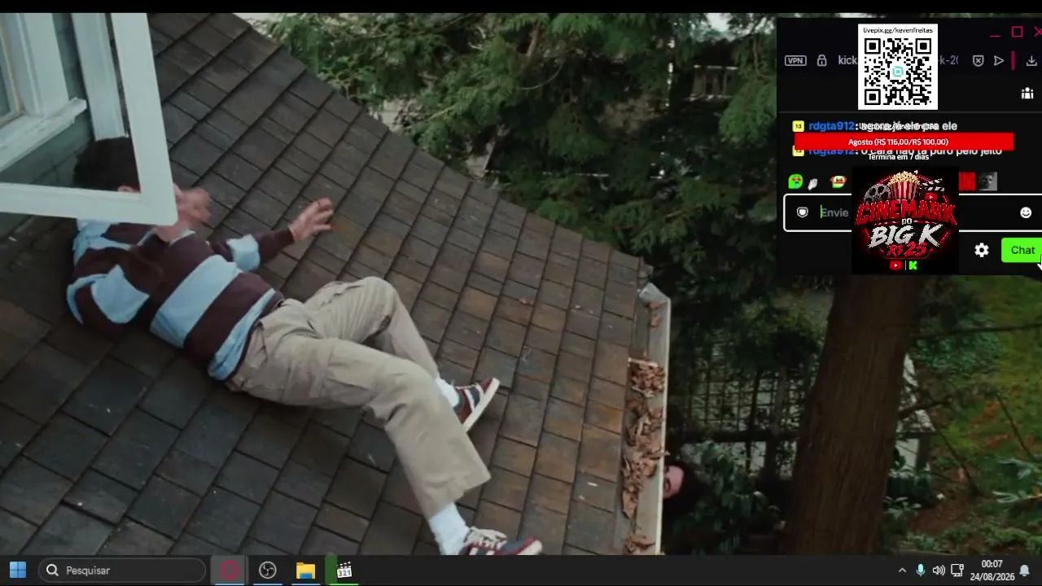Open the chat users list icon
Image resolution: width=1042 pixels, height=586 pixels.
[x=1027, y=93]
